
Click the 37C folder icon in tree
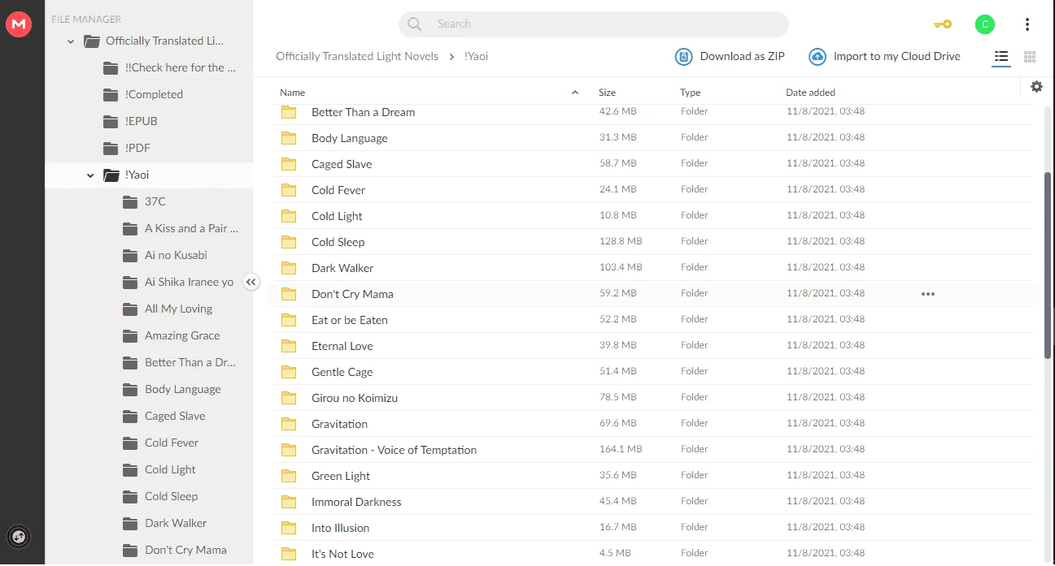tap(130, 201)
